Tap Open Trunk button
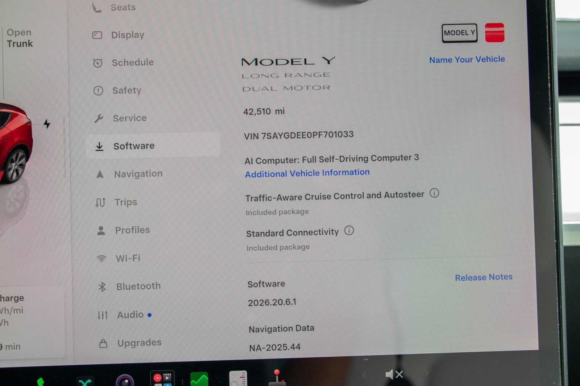 click(x=20, y=38)
